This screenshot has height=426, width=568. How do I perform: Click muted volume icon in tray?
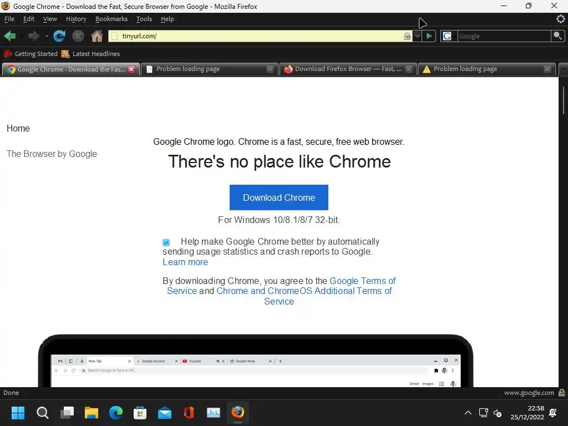(x=498, y=413)
